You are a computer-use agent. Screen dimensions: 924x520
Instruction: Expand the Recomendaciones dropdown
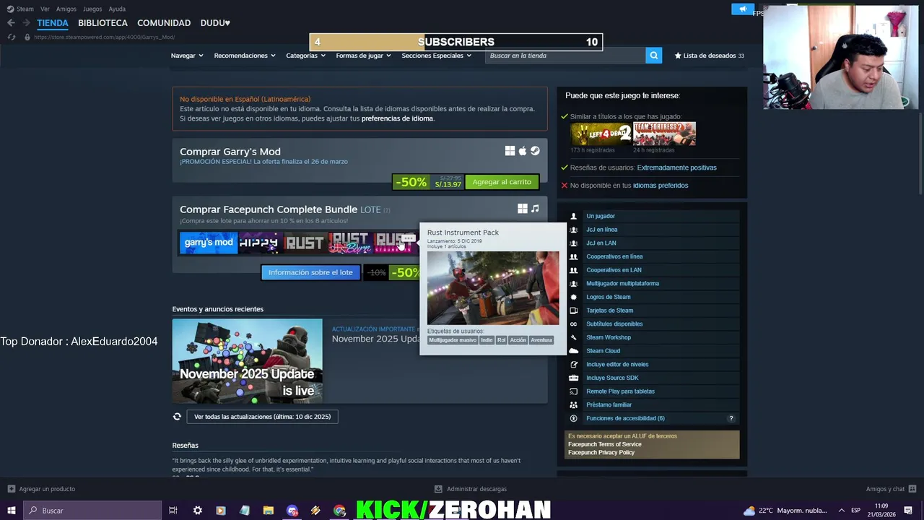245,56
